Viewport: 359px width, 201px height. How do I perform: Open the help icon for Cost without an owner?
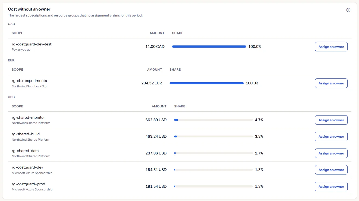(x=348, y=10)
